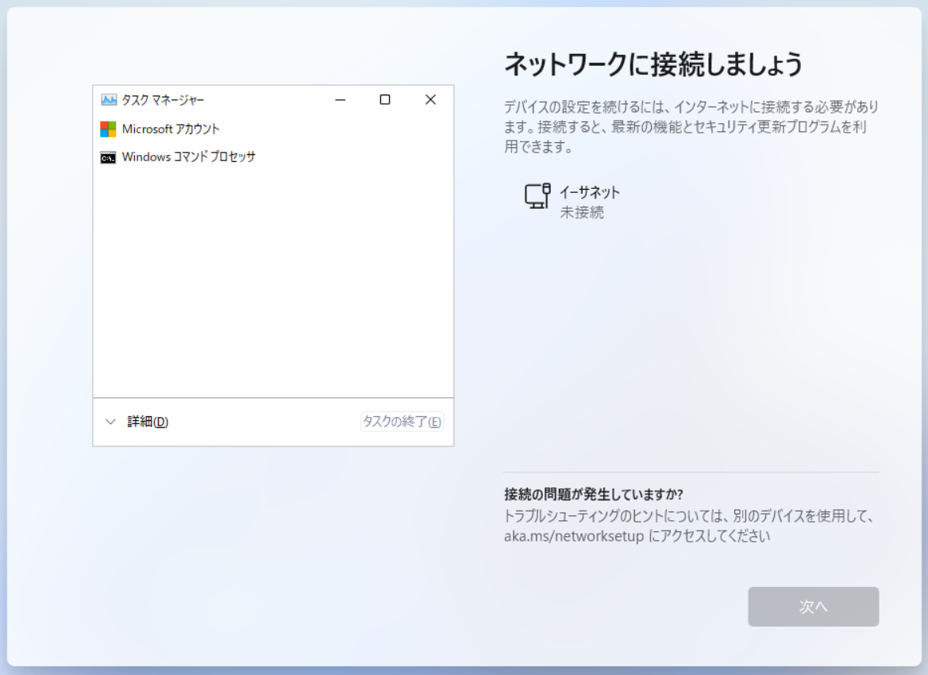Click the 次へ button

pos(813,607)
